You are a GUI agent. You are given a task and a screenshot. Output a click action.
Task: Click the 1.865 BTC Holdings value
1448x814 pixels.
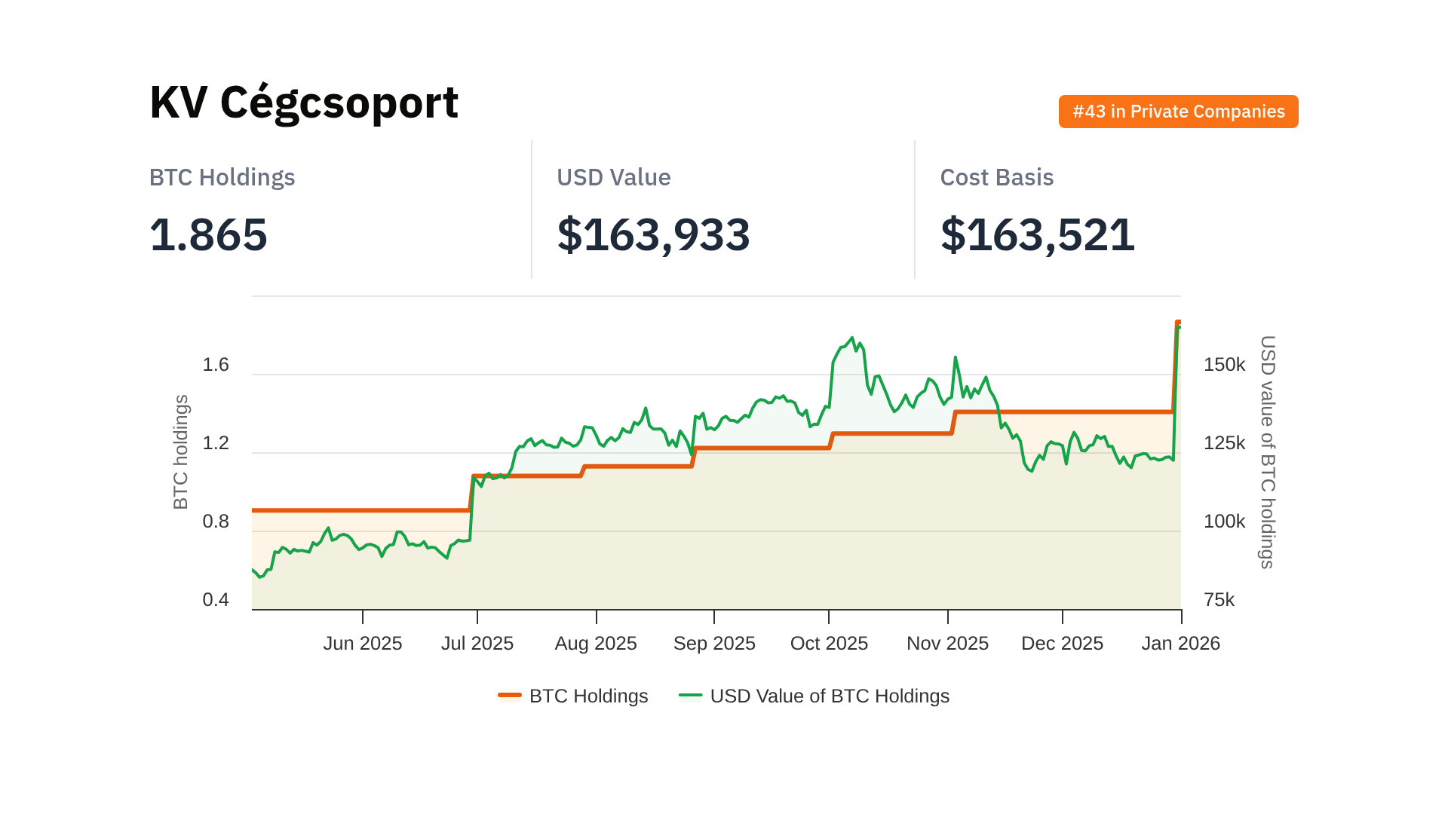point(209,234)
